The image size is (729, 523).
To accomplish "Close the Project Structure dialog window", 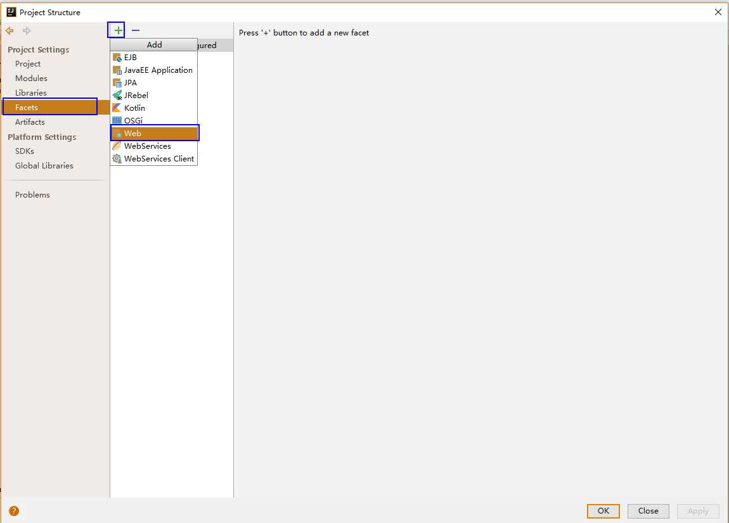I will point(718,12).
